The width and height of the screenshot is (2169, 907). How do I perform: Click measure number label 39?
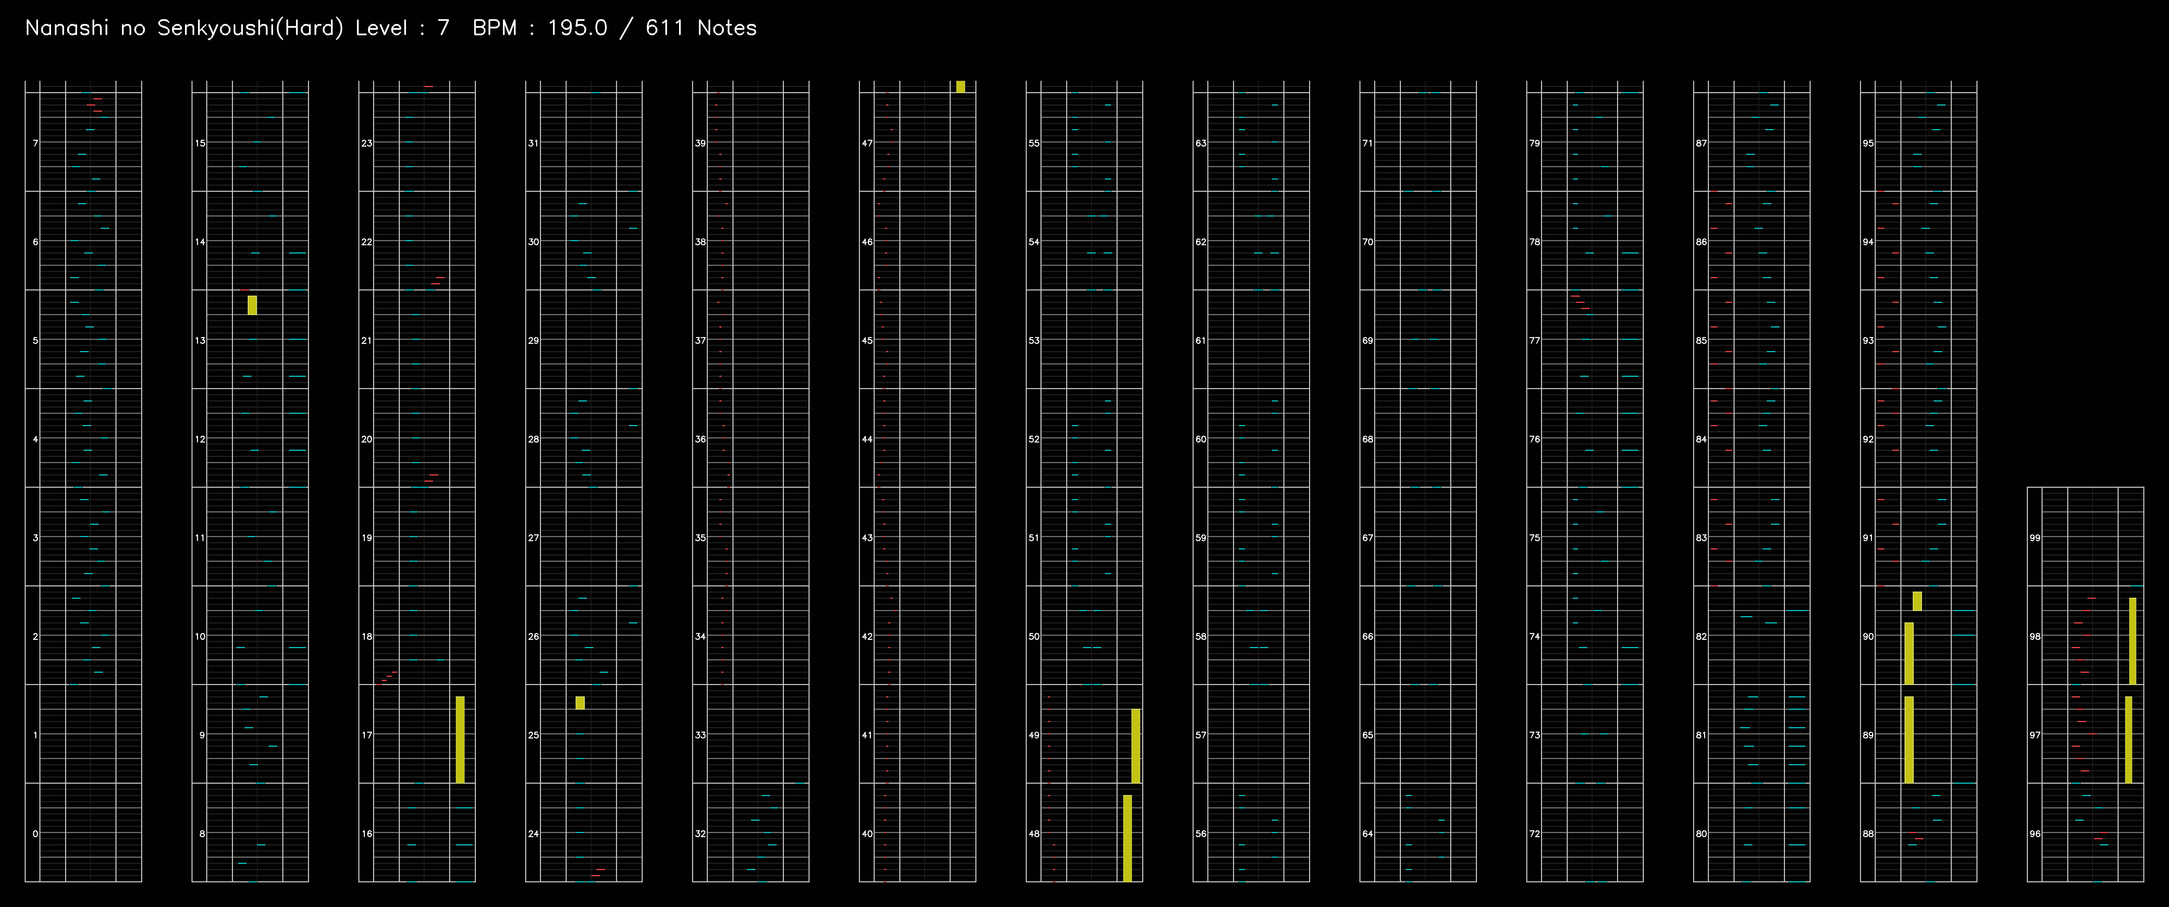(x=701, y=143)
